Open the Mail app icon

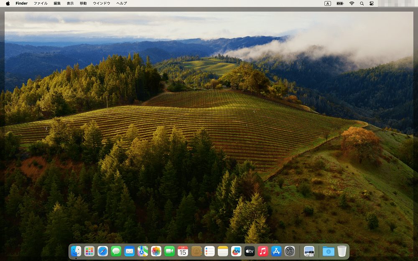129,251
